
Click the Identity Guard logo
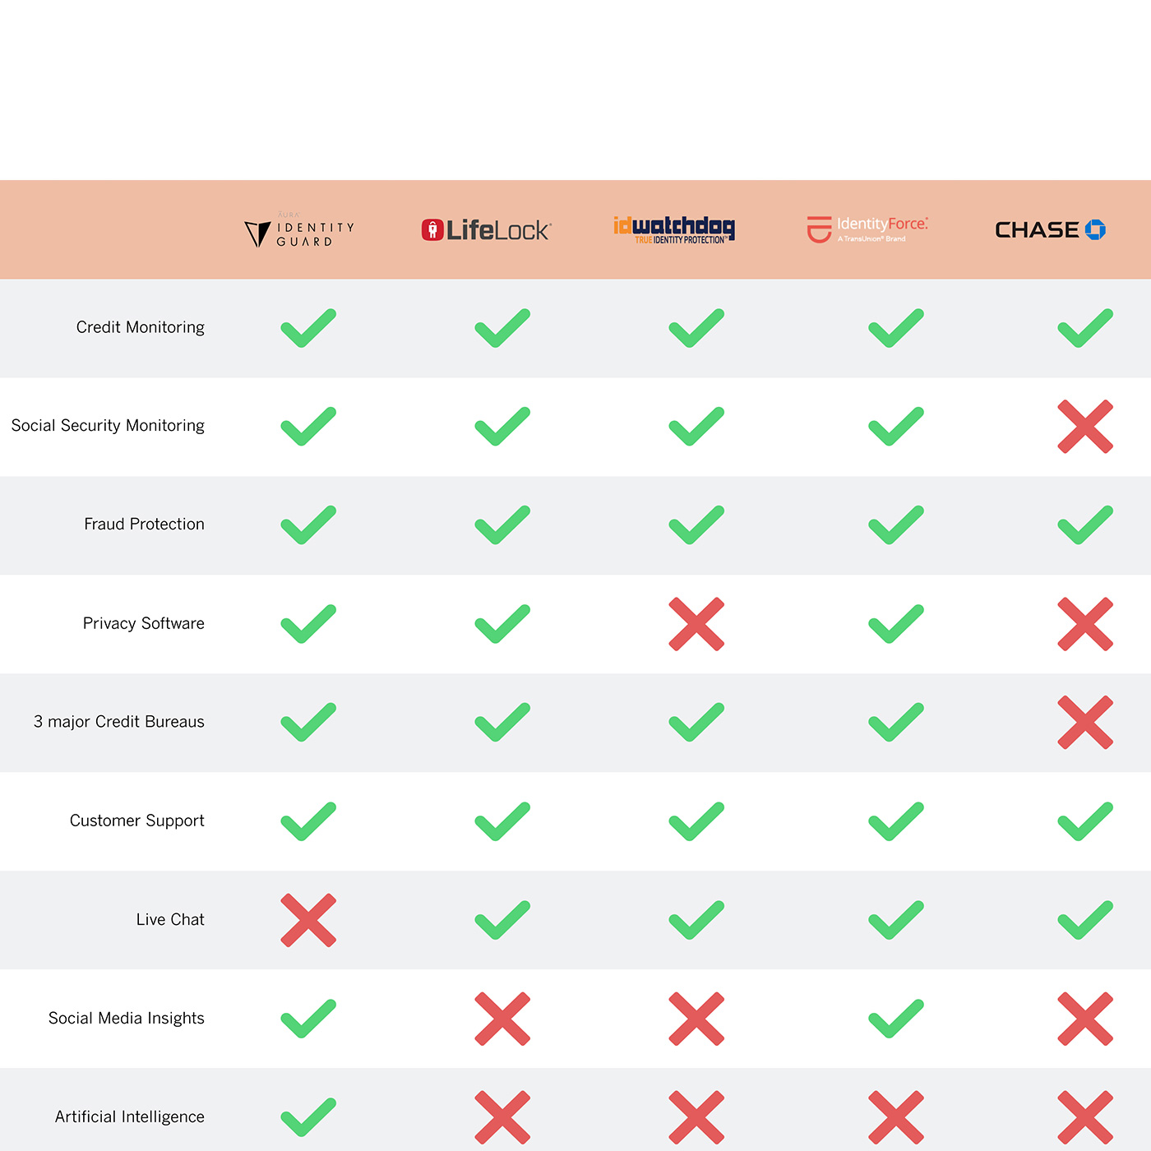pos(299,231)
